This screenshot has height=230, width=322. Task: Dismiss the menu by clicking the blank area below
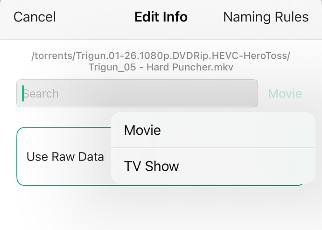161,210
